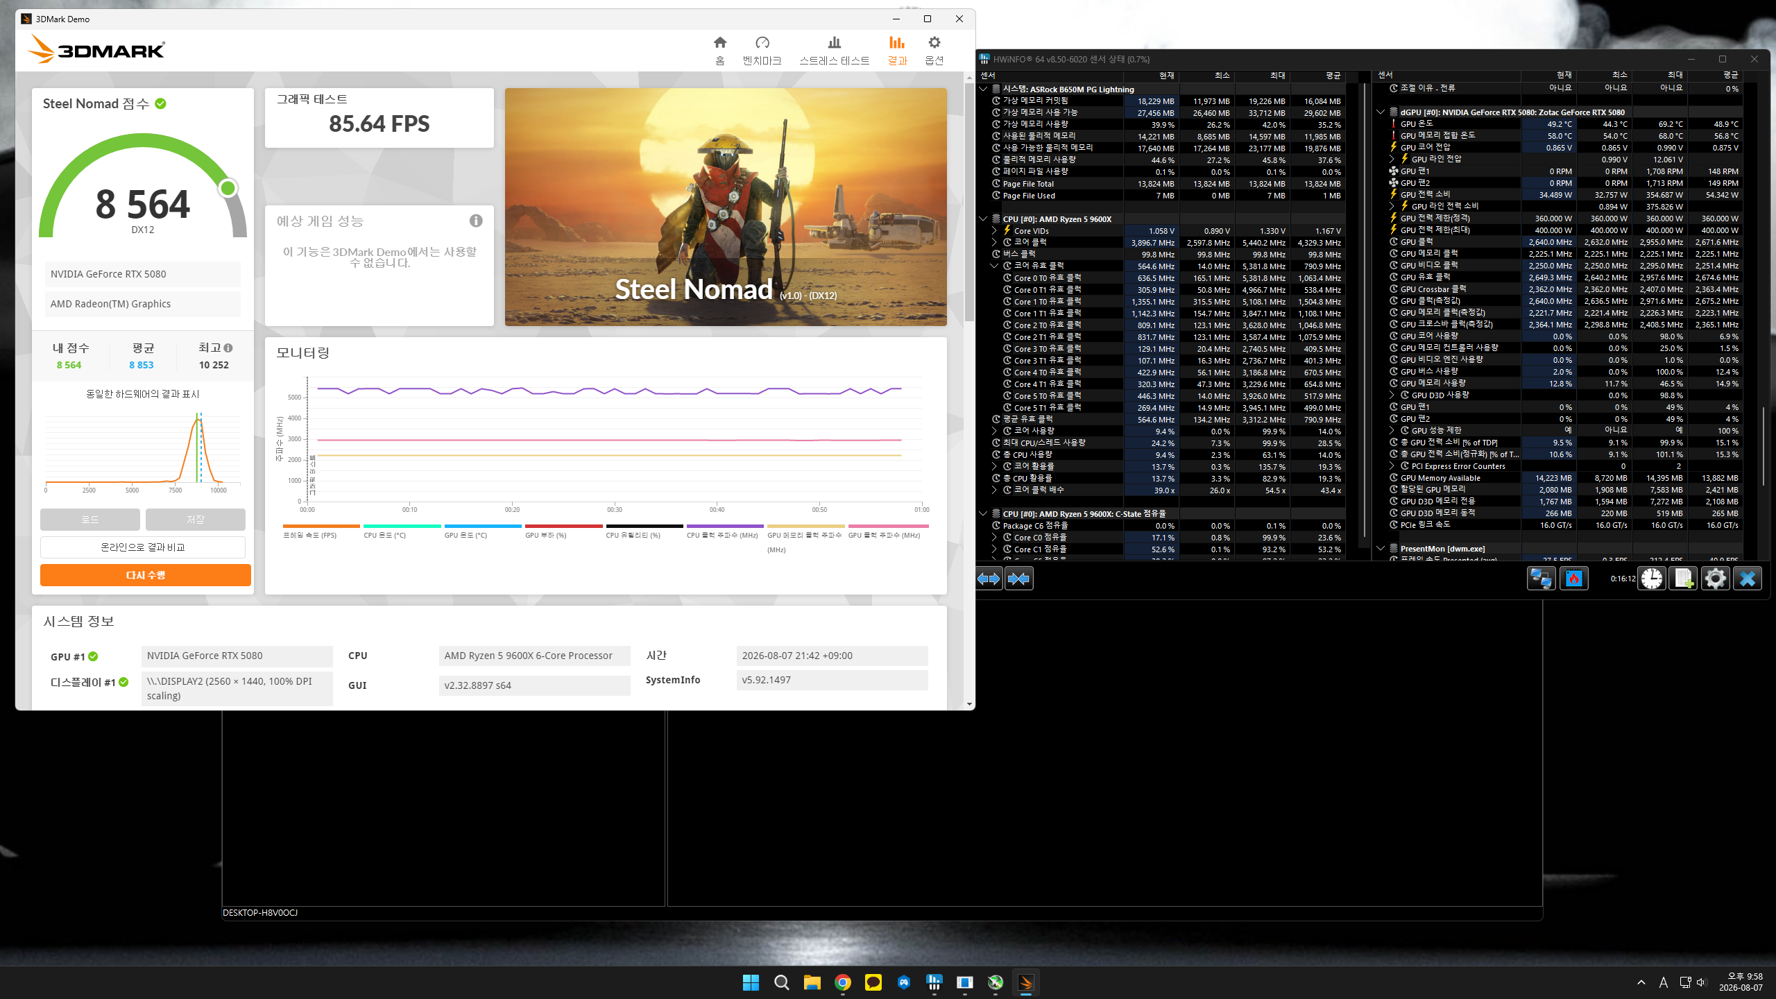Show hidden icons in the system tray
Image resolution: width=1776 pixels, height=999 pixels.
click(x=1641, y=982)
